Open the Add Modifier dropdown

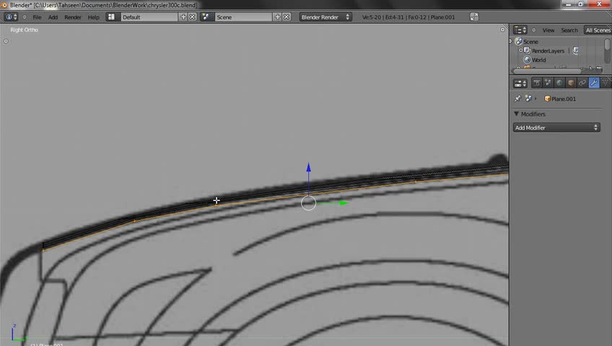pyautogui.click(x=556, y=128)
